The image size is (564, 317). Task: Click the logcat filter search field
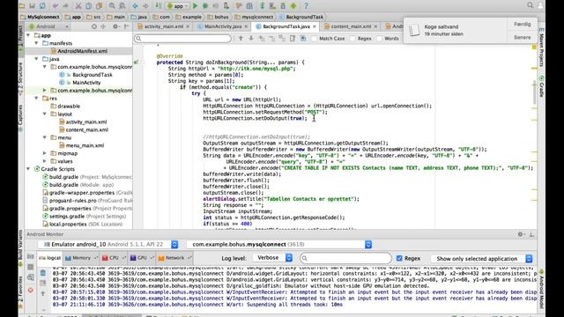345,258
